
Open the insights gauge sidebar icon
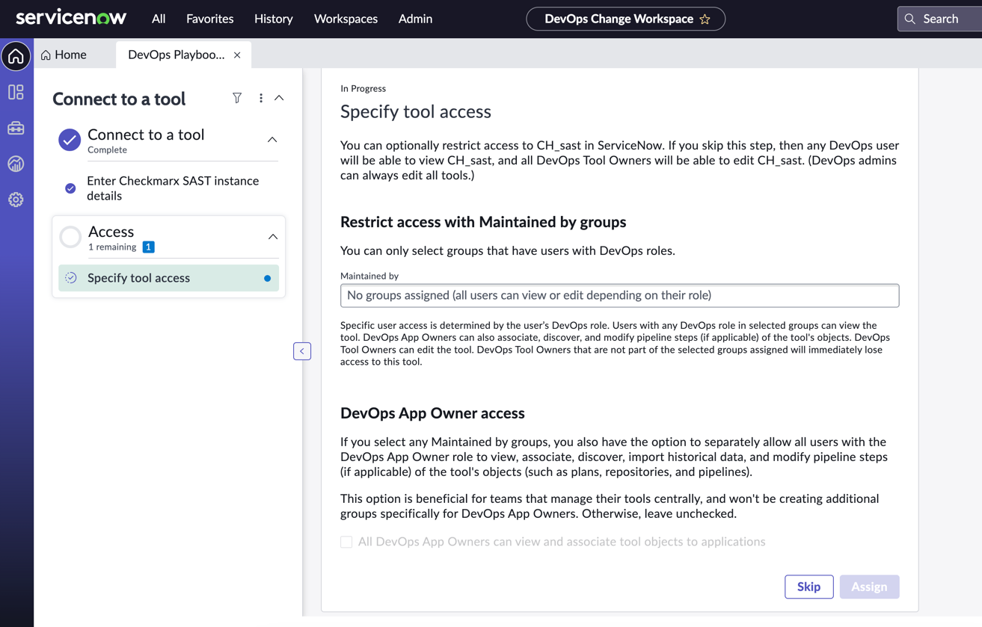point(16,164)
